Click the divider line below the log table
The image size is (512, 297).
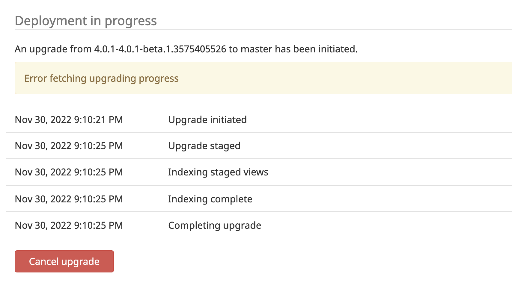(255, 237)
